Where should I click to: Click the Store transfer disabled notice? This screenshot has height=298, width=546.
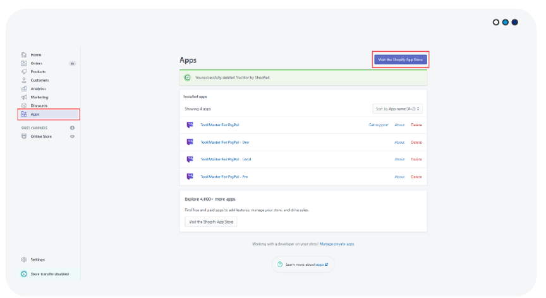coord(48,274)
